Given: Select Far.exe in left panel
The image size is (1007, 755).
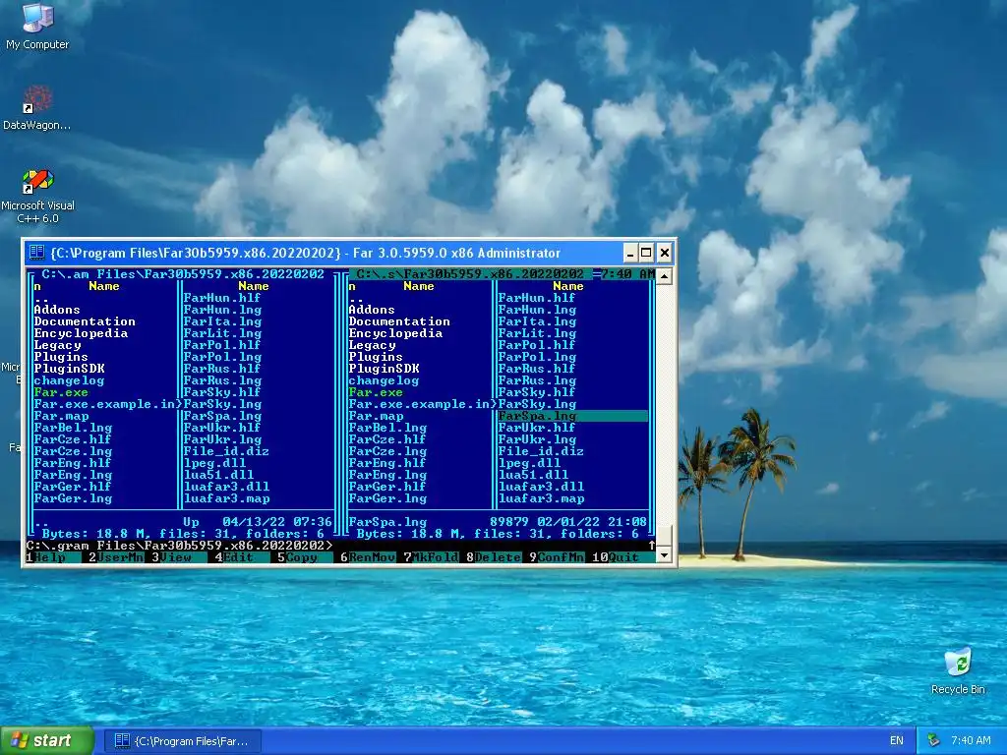Looking at the screenshot, I should (x=61, y=392).
